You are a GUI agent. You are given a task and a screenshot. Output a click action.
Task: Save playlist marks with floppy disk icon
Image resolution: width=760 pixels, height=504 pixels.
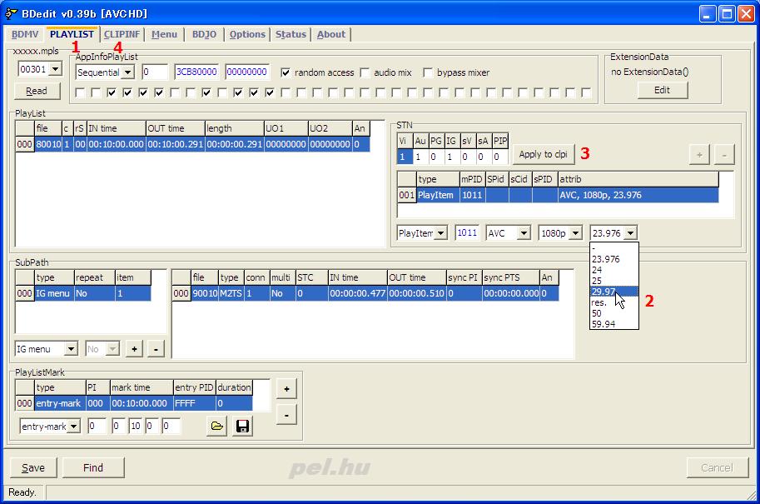(x=242, y=426)
